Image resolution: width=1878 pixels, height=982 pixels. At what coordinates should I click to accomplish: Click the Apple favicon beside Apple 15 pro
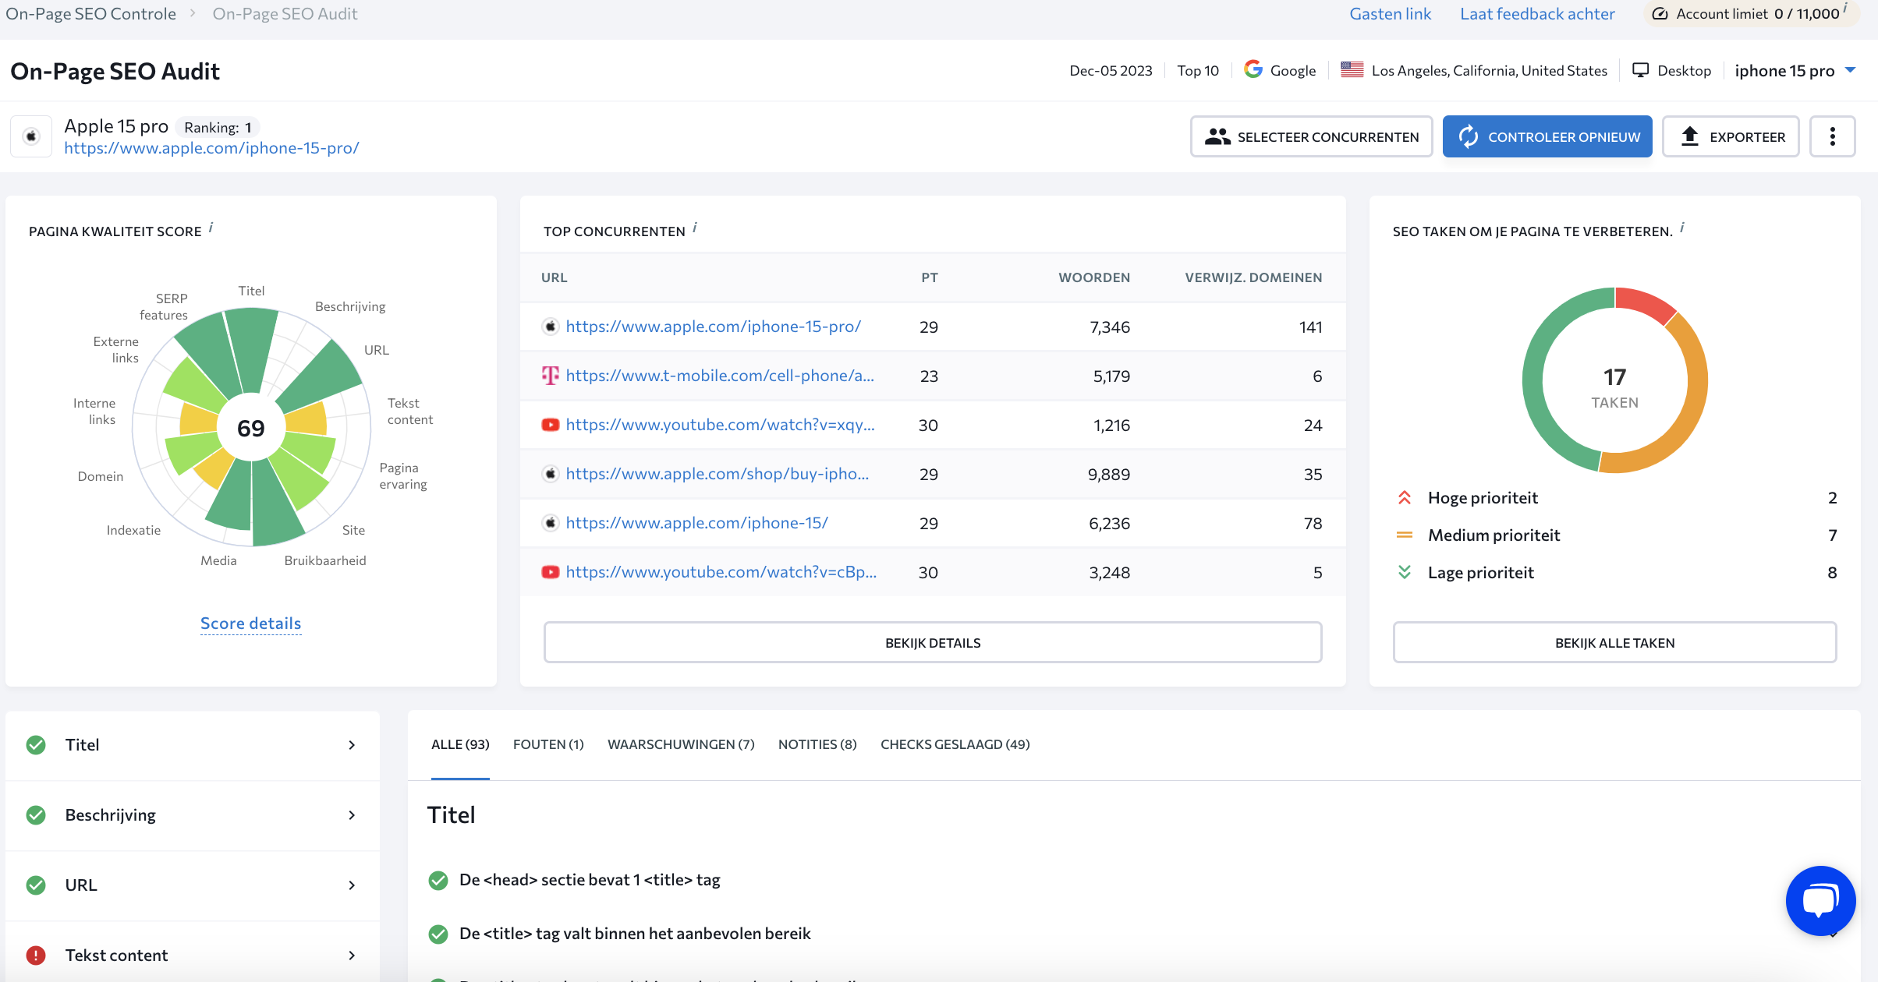point(31,136)
